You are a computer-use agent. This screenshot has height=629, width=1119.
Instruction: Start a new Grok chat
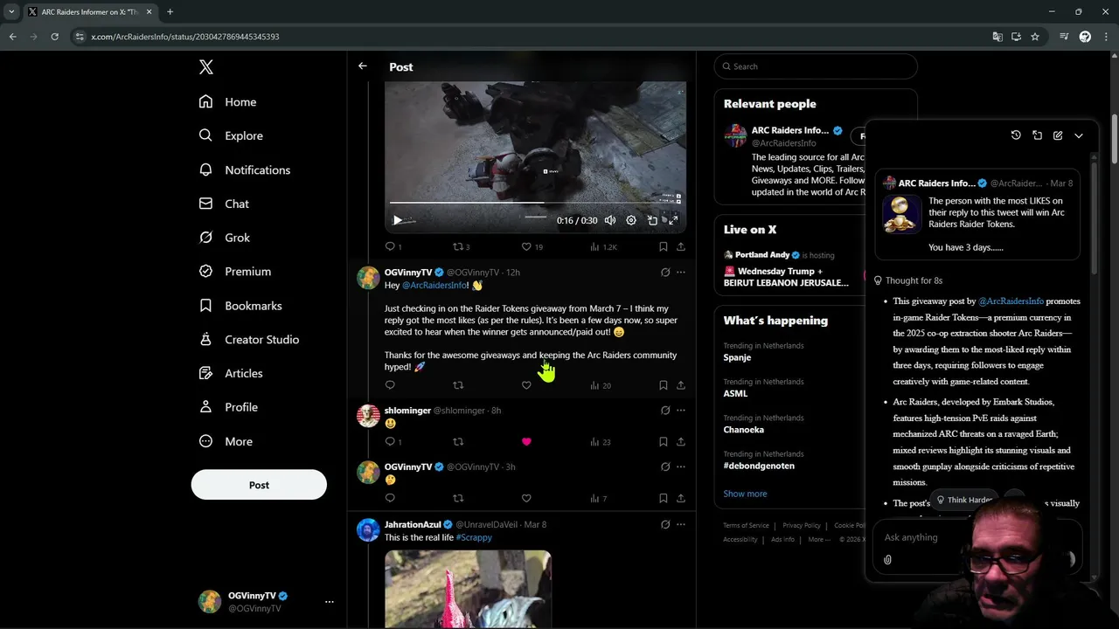click(x=1058, y=135)
